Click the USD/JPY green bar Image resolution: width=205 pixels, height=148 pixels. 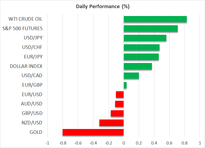point(145,38)
